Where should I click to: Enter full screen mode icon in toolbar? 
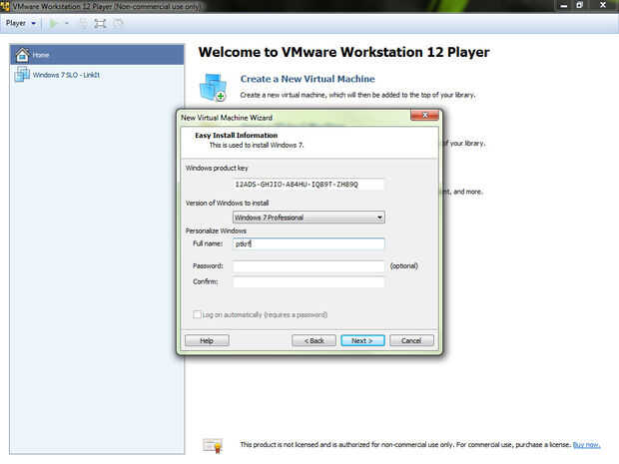pos(100,24)
